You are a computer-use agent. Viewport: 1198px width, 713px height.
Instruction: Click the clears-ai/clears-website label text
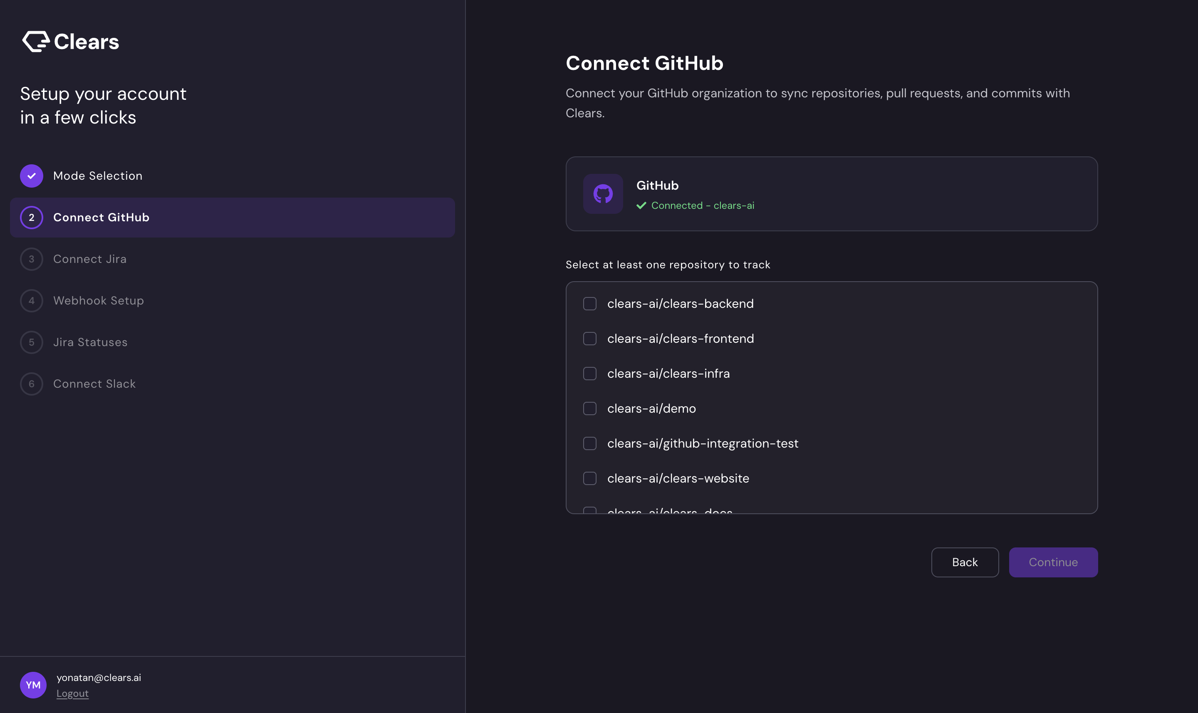[678, 478]
